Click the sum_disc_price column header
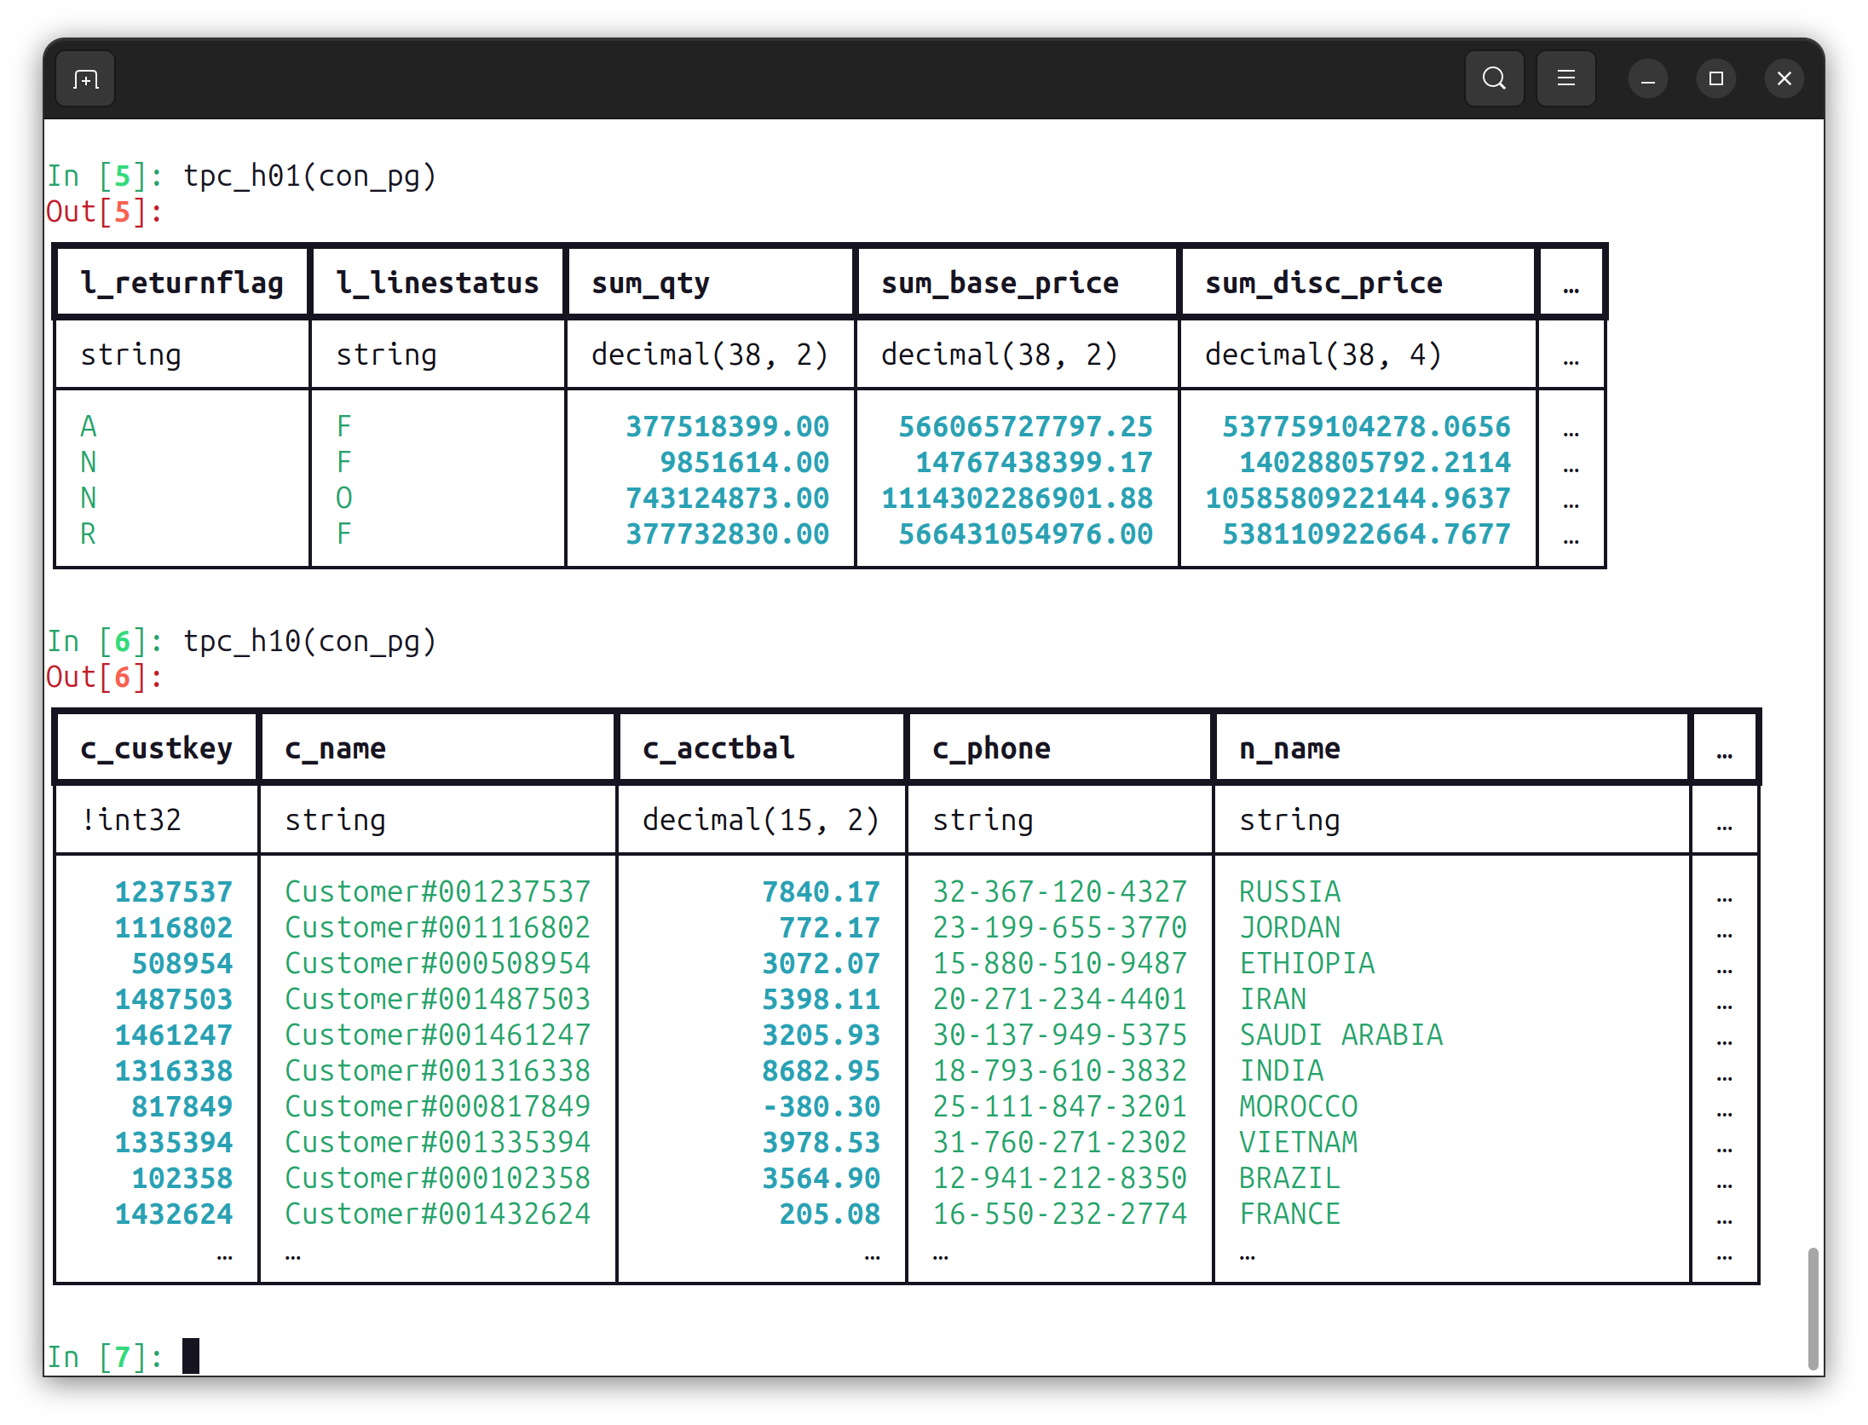 (1323, 283)
